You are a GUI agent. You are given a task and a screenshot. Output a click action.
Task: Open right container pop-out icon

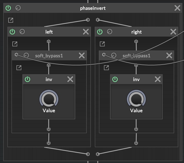coord(102,44)
